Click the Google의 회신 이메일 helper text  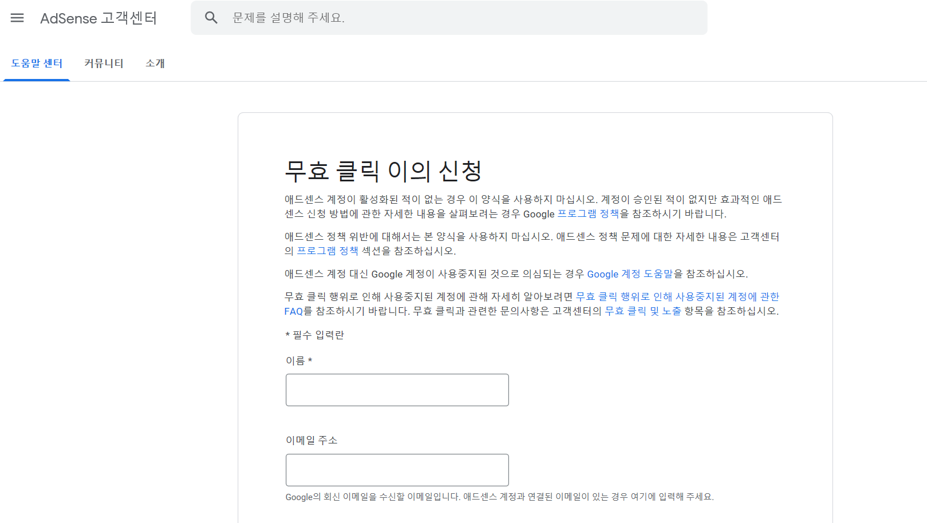coord(499,497)
